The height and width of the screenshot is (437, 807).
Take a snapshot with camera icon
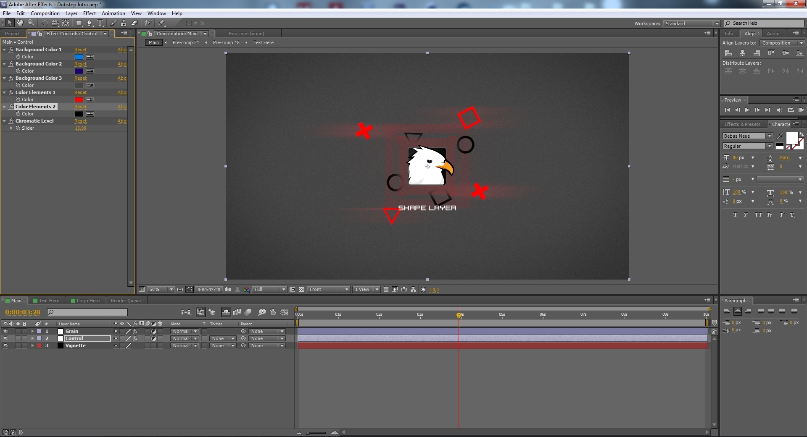coord(228,290)
